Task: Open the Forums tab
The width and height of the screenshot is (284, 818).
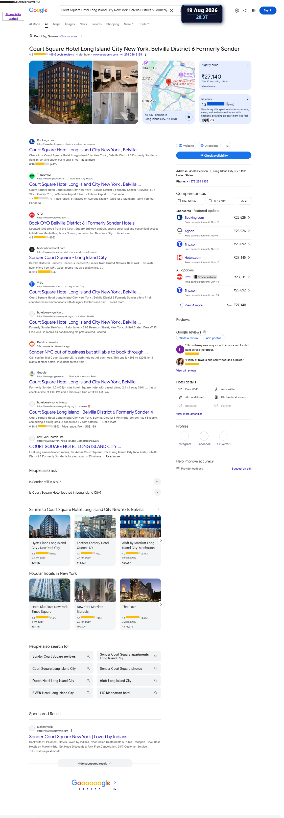Action: (97, 24)
